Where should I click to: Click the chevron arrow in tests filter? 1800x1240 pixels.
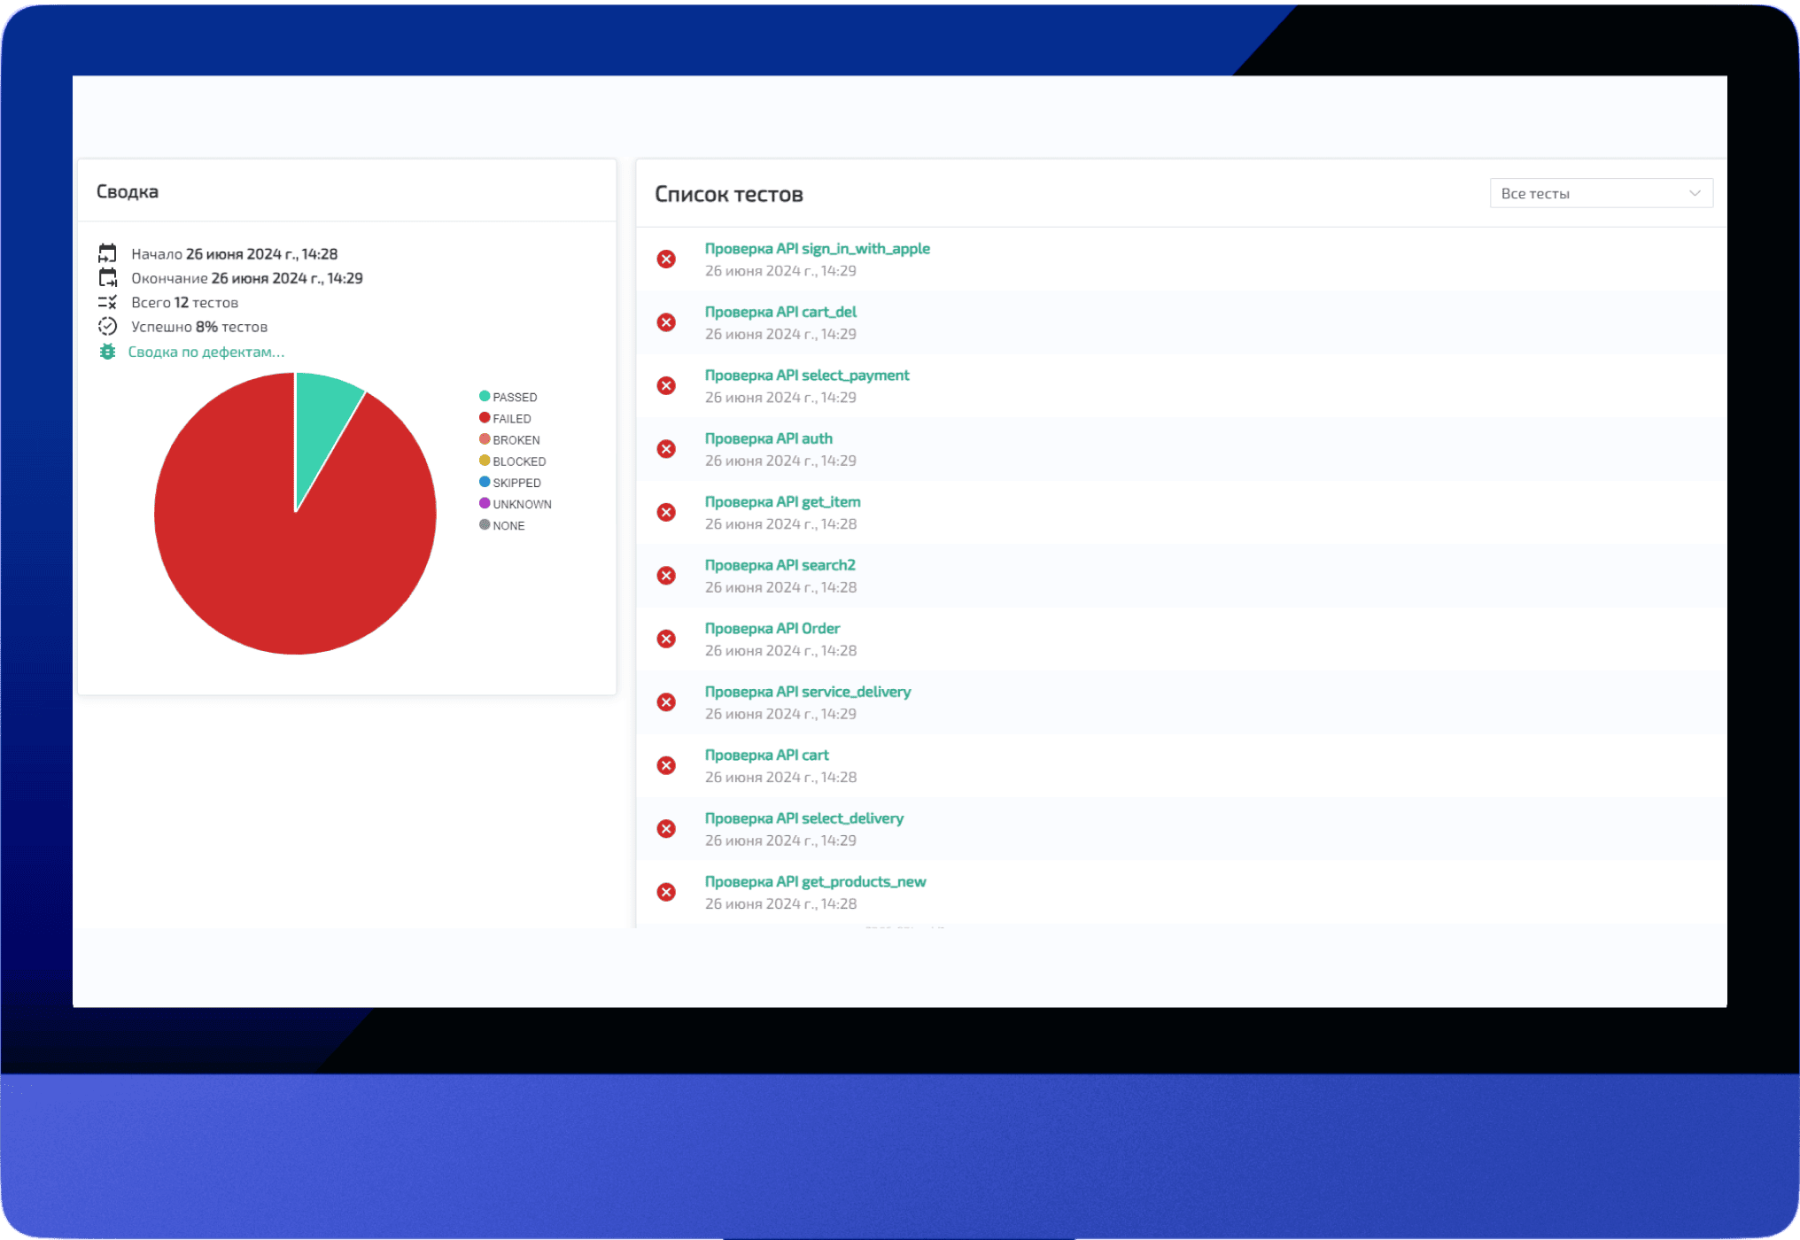click(x=1695, y=193)
